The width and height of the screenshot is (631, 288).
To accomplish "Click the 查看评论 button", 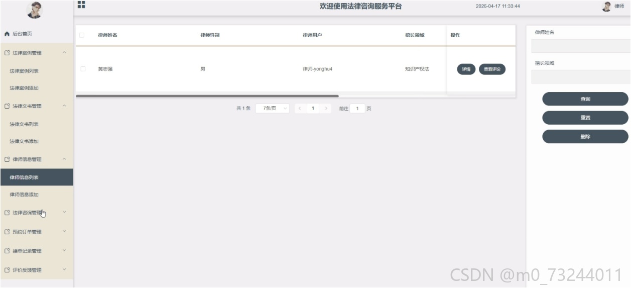I will pos(492,69).
